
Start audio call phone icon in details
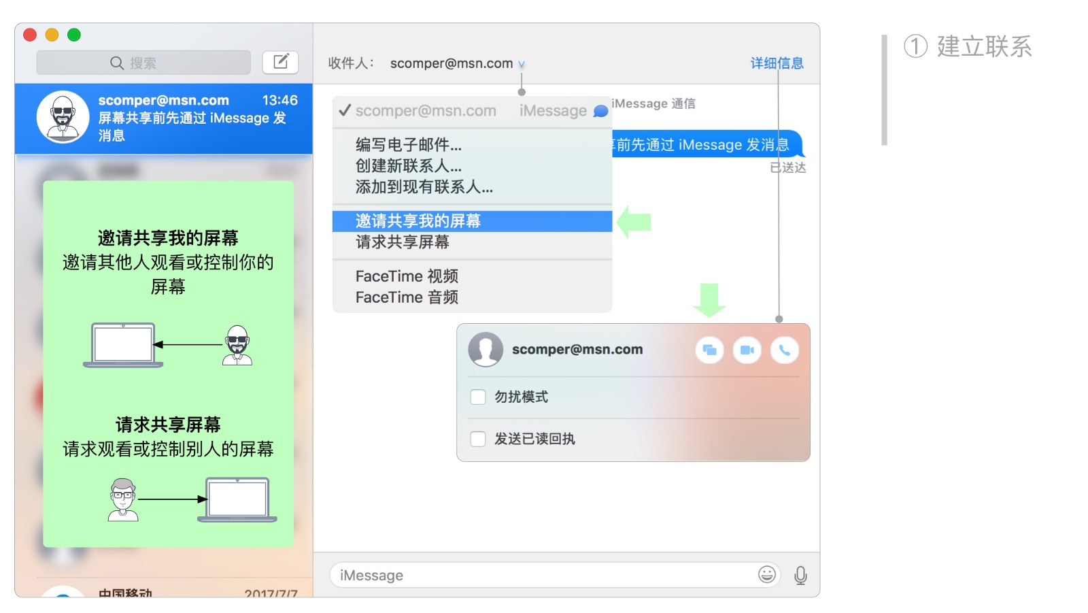tap(784, 350)
